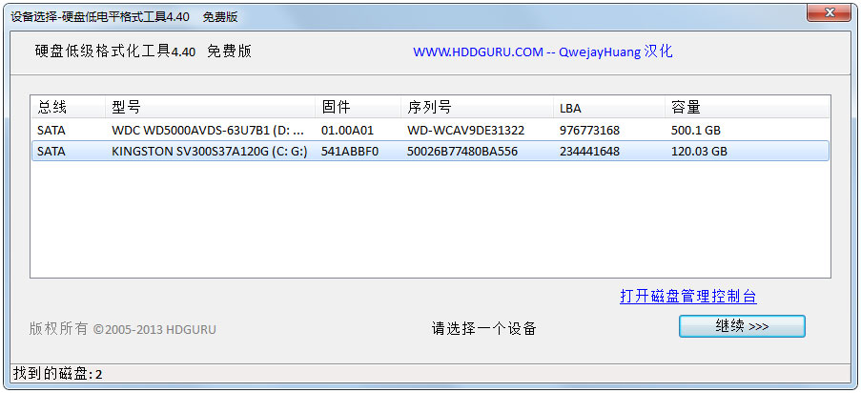
Task: Click capacity value 120.03 GB
Action: click(x=699, y=151)
